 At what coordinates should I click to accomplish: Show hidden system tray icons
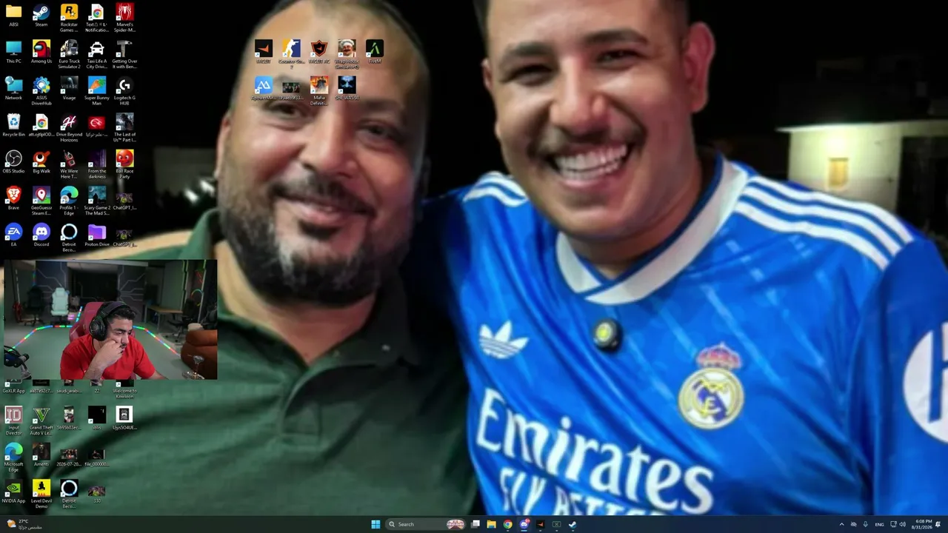click(841, 524)
